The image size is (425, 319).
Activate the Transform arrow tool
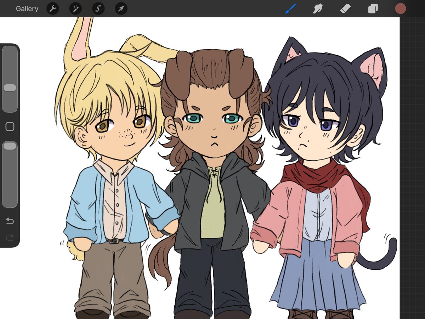pos(121,9)
